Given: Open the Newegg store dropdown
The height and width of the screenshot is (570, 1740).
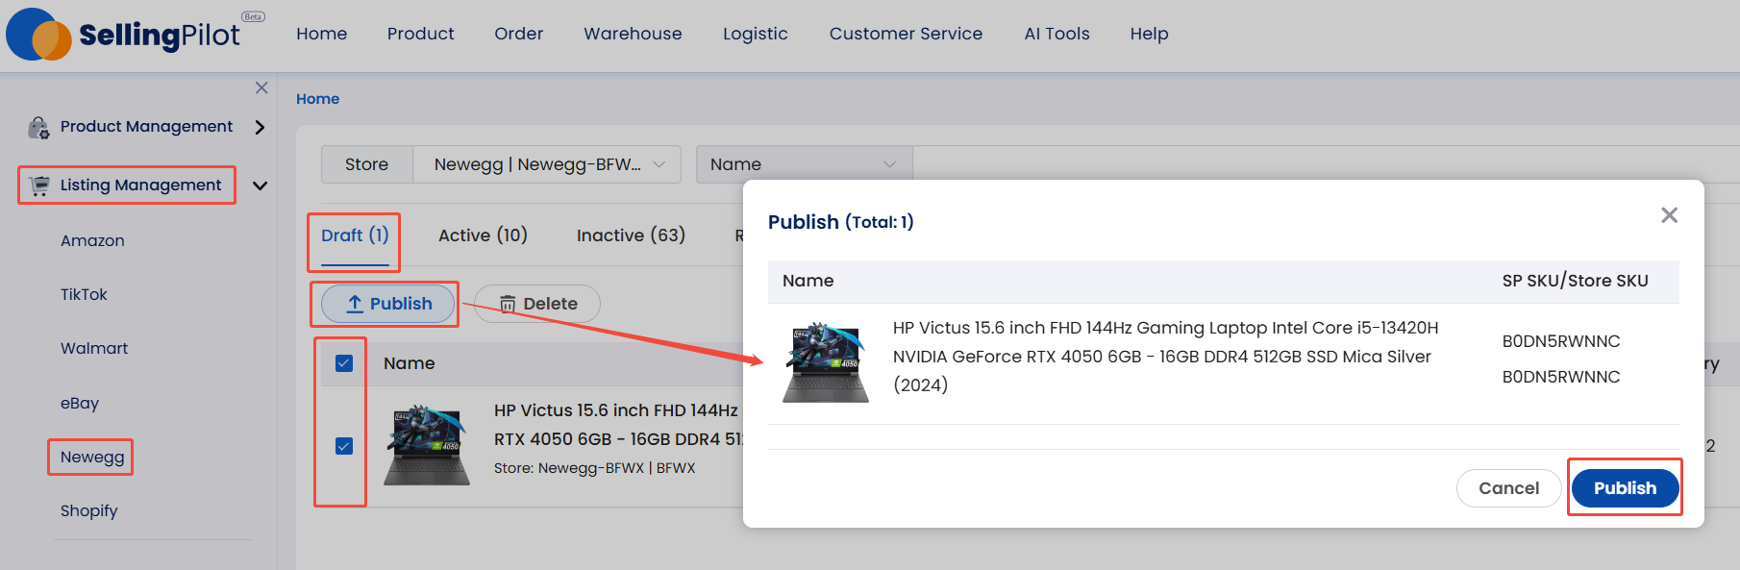Looking at the screenshot, I should coord(547,164).
